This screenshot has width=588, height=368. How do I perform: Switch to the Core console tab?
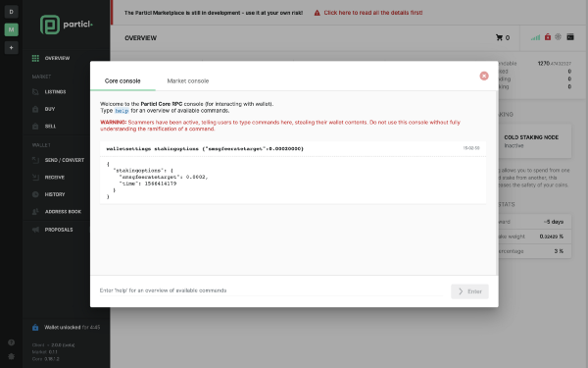[x=122, y=80]
